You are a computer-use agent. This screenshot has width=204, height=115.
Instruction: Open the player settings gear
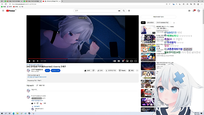click(123, 61)
